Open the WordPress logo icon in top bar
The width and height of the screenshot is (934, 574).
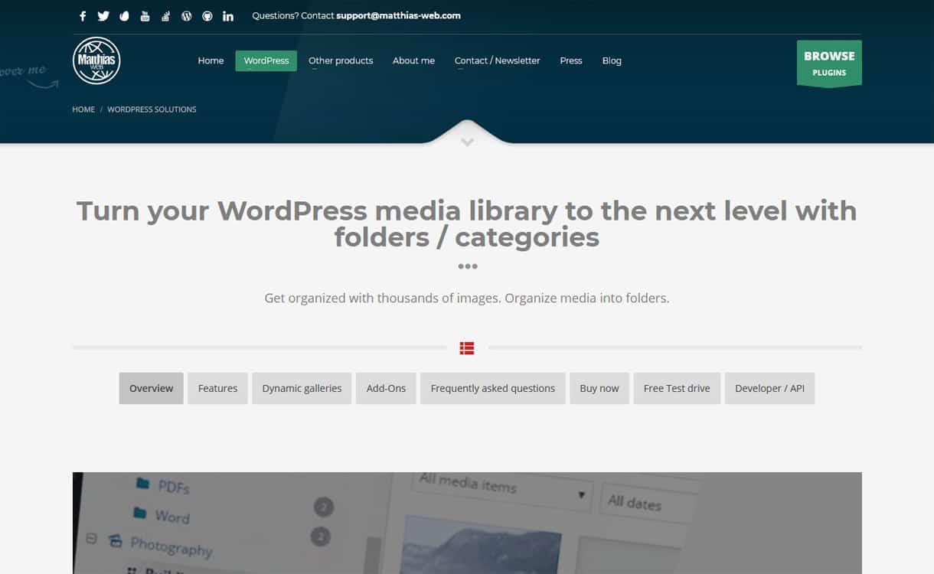(186, 16)
